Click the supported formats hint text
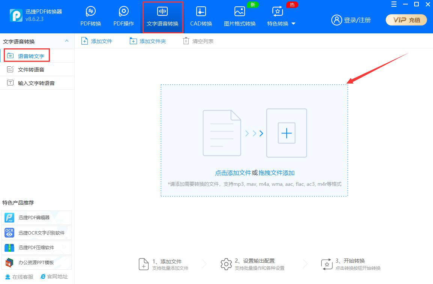 [255, 184]
